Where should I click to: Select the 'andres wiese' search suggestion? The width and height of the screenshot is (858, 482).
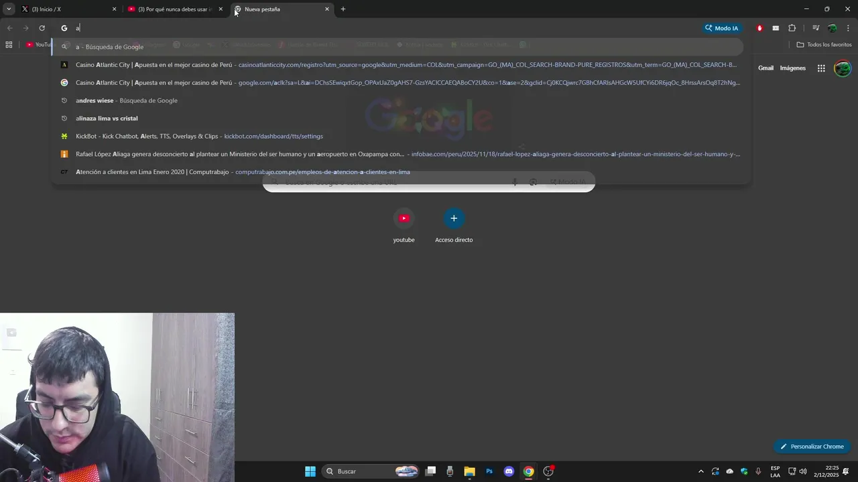[402, 100]
